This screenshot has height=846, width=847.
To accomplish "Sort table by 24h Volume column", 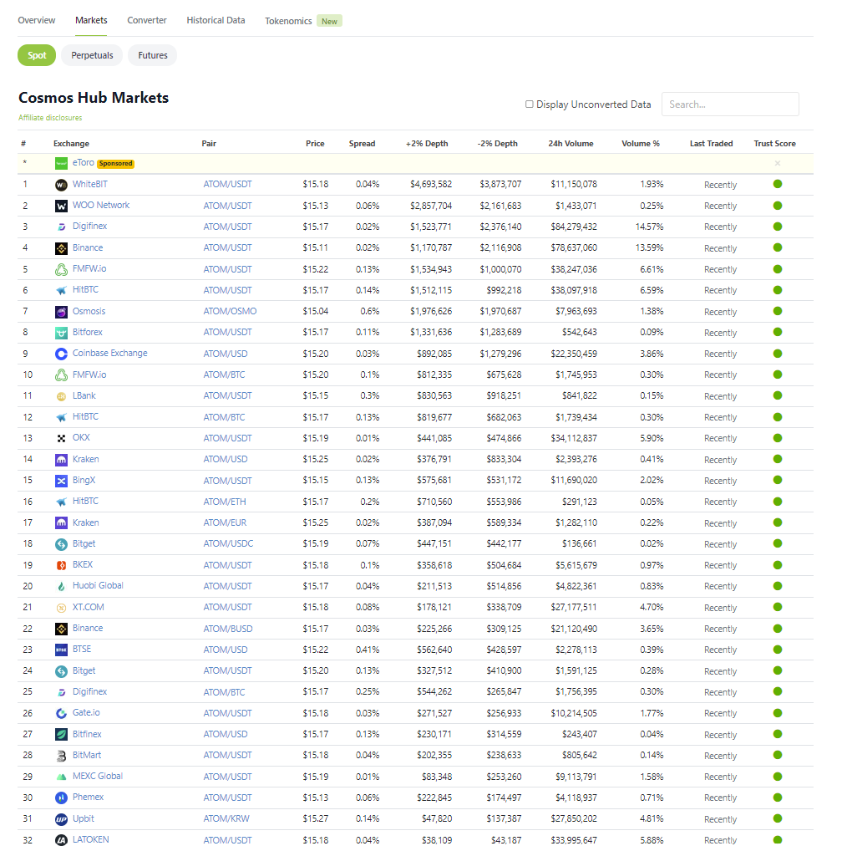I will [x=571, y=144].
